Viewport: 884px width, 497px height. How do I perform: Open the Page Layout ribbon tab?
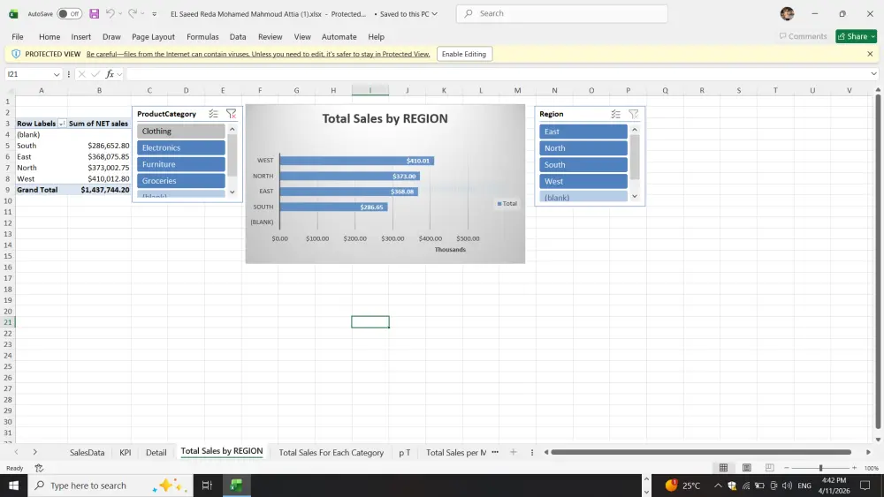coord(153,36)
